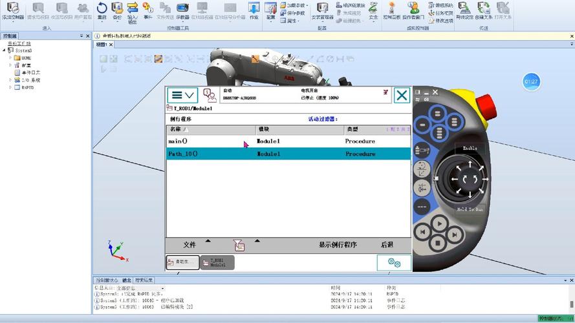Click the Jobs (作业) ribbon icon
Viewport: 575px width, 323px height.
pyautogui.click(x=254, y=10)
